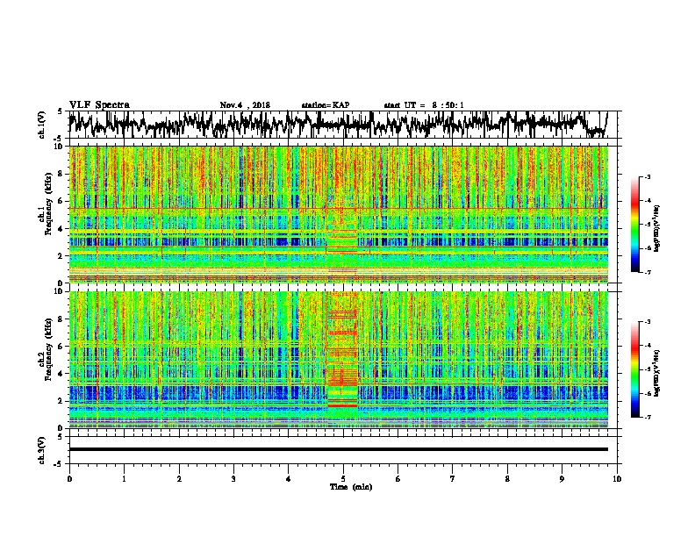Screen dimensions: 695x537
Task: Click time axis tick label "10"
Action: click(617, 479)
